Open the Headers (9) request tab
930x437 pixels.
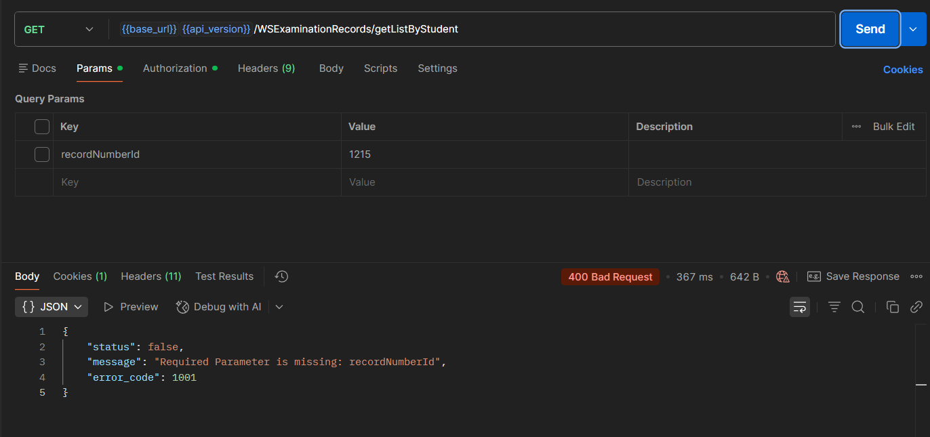pos(266,68)
